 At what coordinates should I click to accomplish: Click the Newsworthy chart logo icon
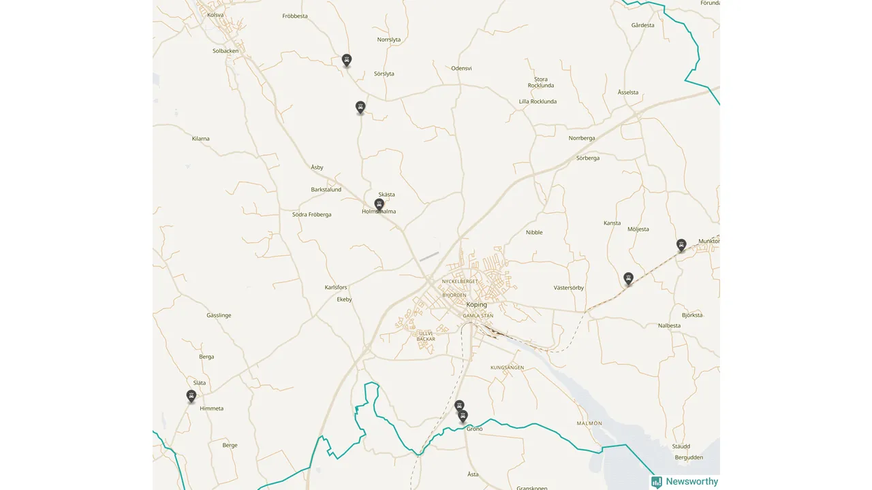coord(657,482)
